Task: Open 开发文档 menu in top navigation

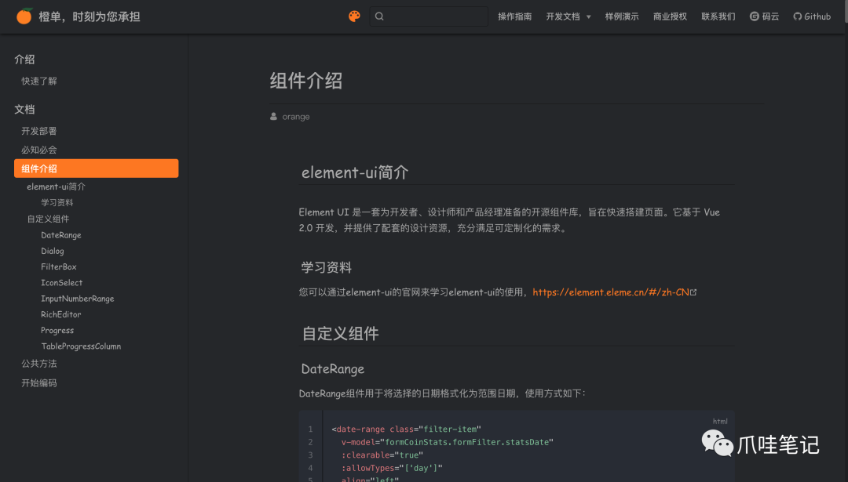Action: click(x=563, y=16)
